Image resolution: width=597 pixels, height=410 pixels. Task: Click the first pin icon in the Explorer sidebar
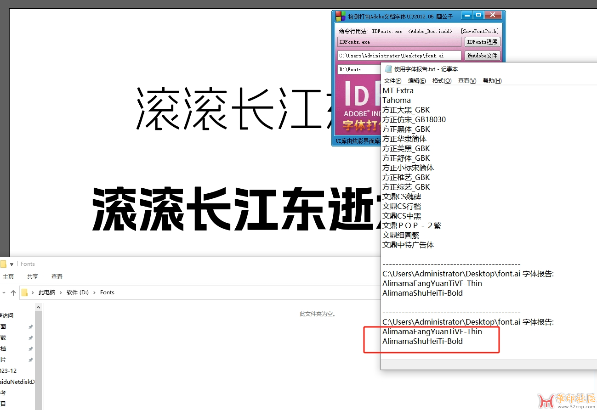(30, 327)
